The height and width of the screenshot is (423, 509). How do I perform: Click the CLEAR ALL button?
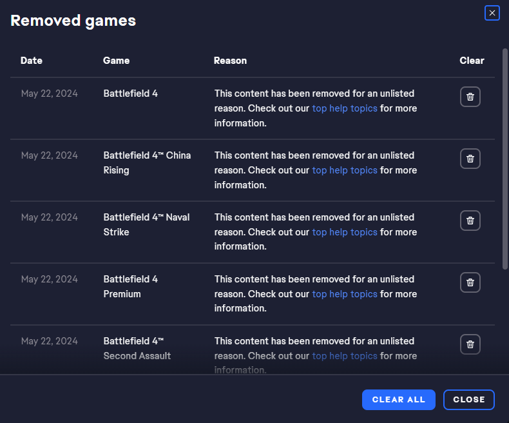399,400
